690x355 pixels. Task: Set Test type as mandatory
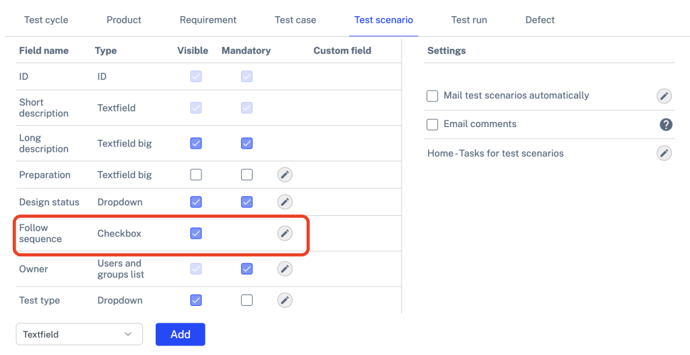pyautogui.click(x=247, y=300)
